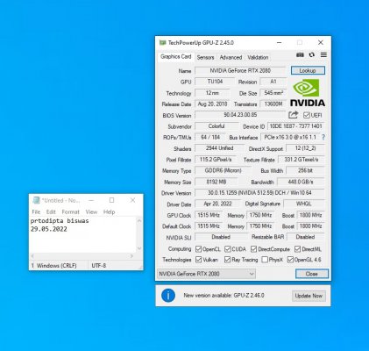Toggle the Ray Tracing checkbox
The image size is (369, 351).
coord(227,260)
